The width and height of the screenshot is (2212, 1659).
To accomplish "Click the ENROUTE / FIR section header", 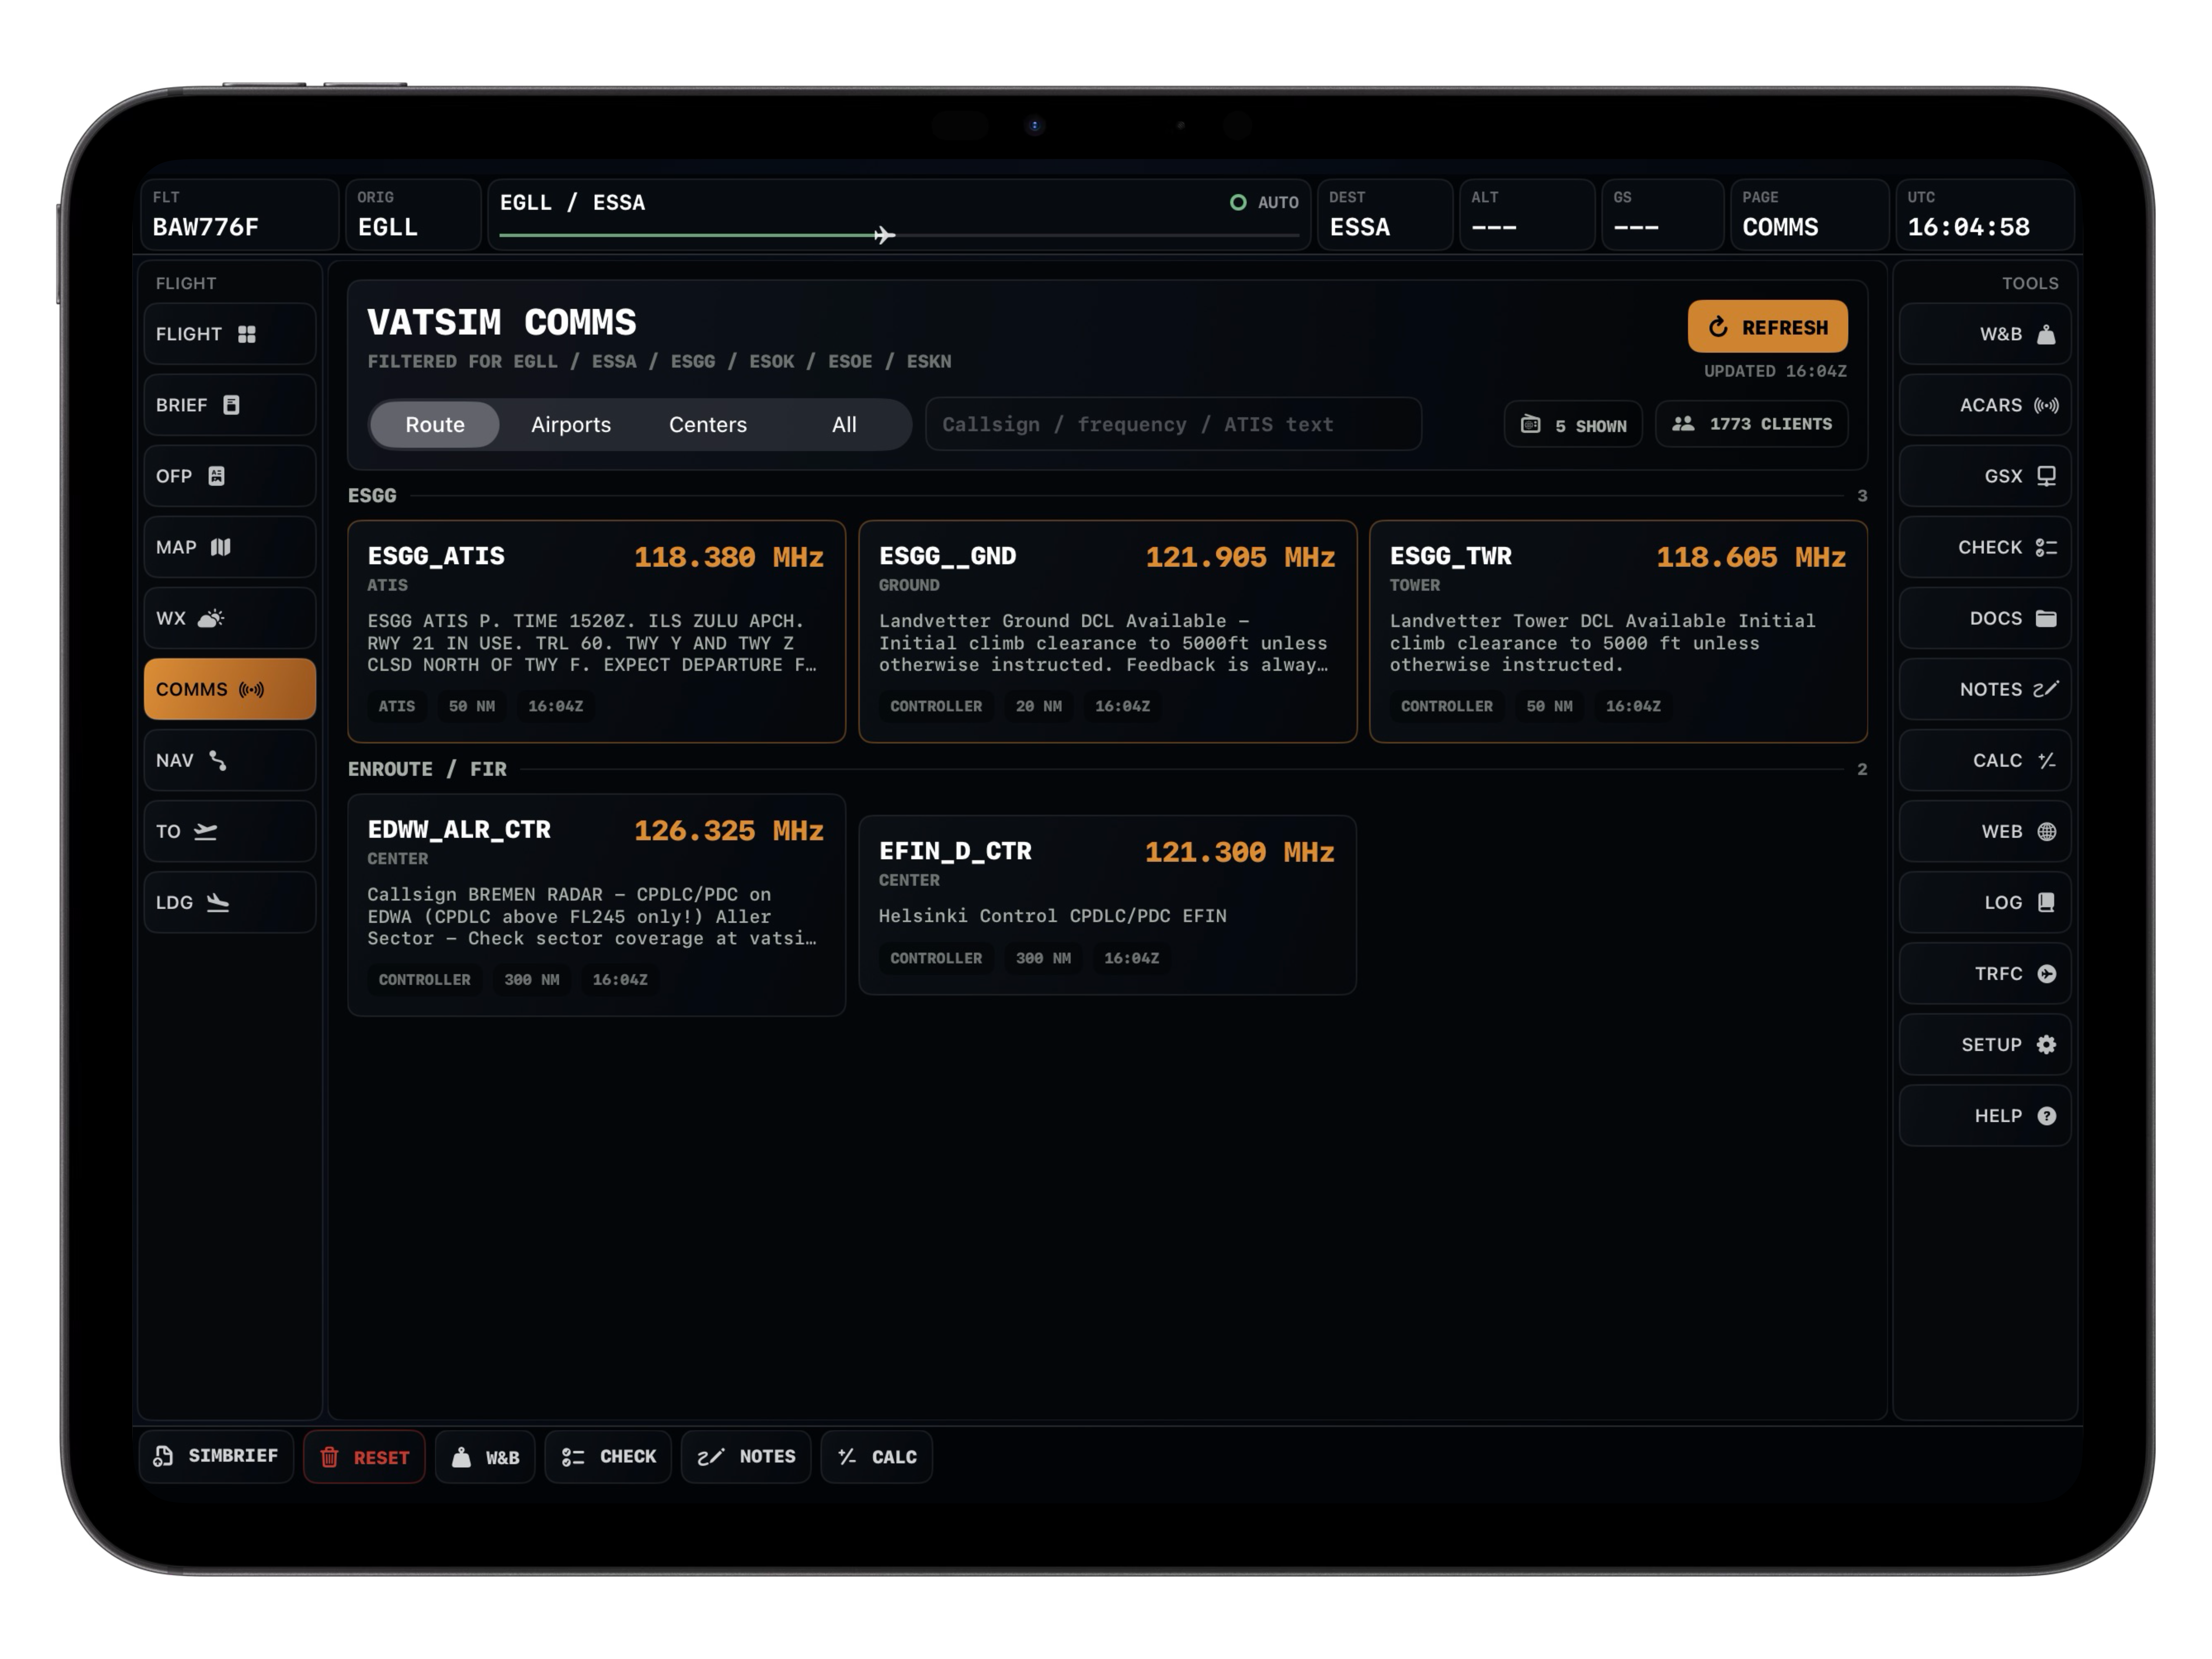I will coord(427,769).
